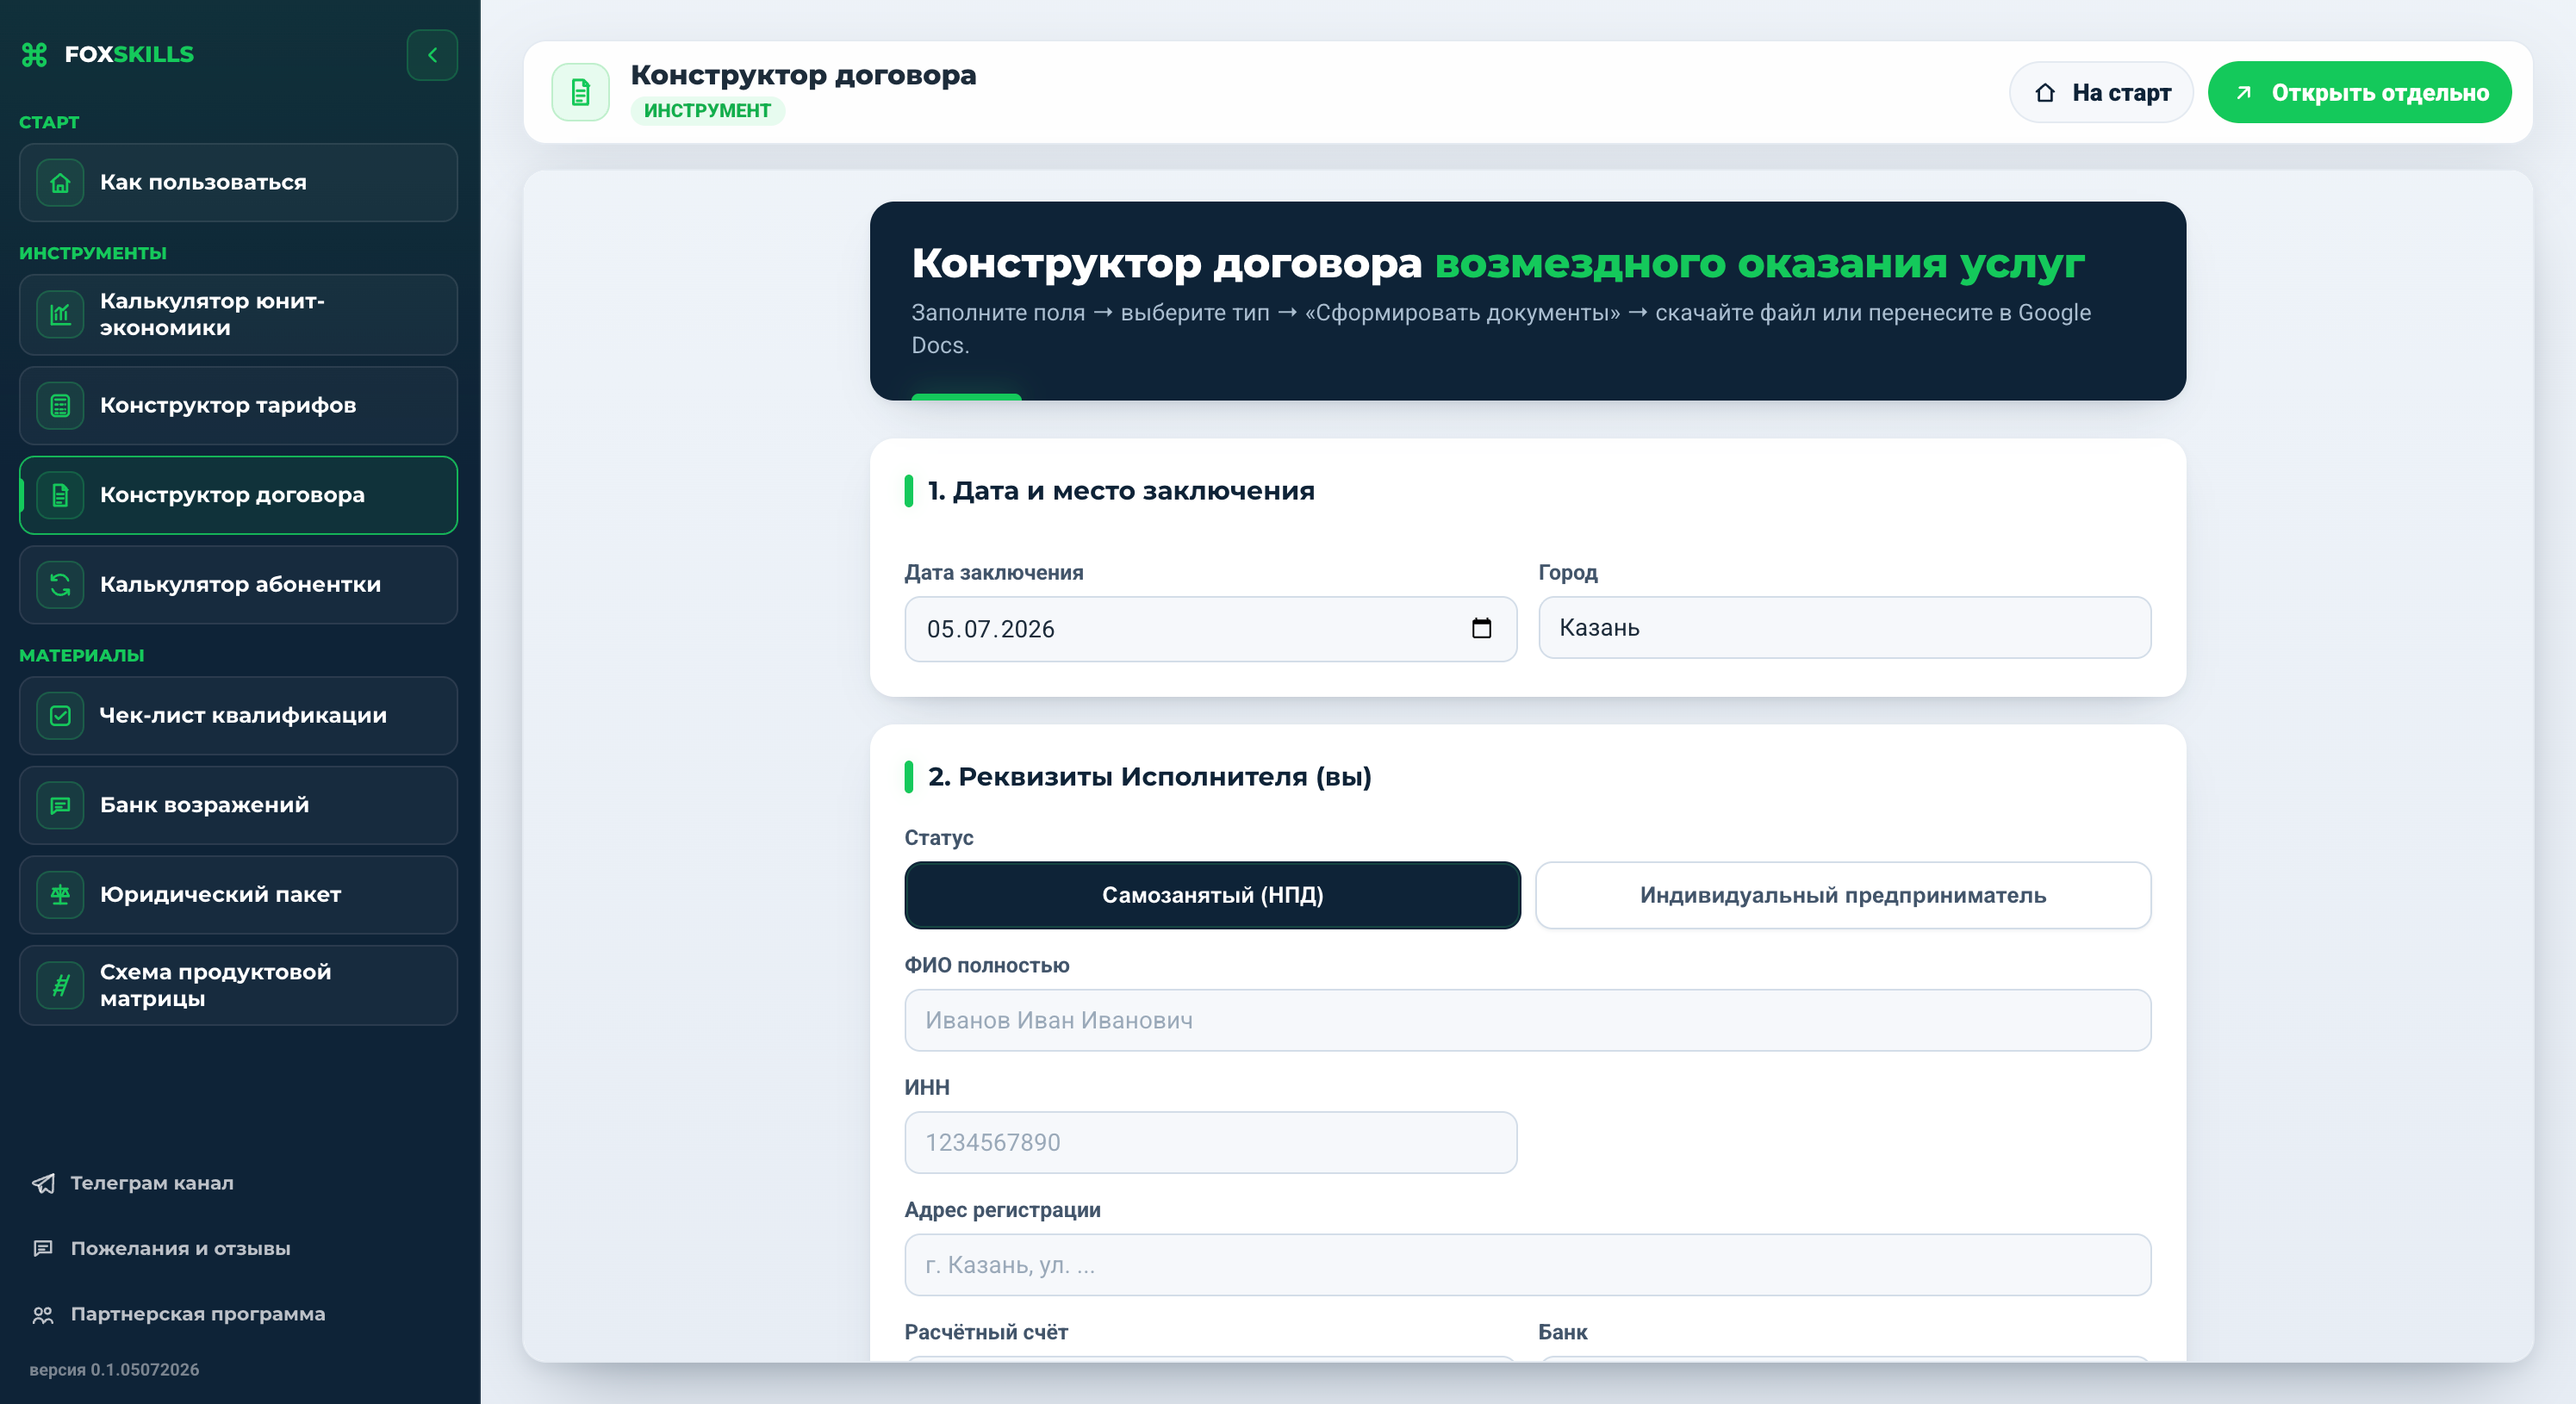Collapse the sidebar with the chevron button
This screenshot has height=1404, width=2576.
(432, 55)
